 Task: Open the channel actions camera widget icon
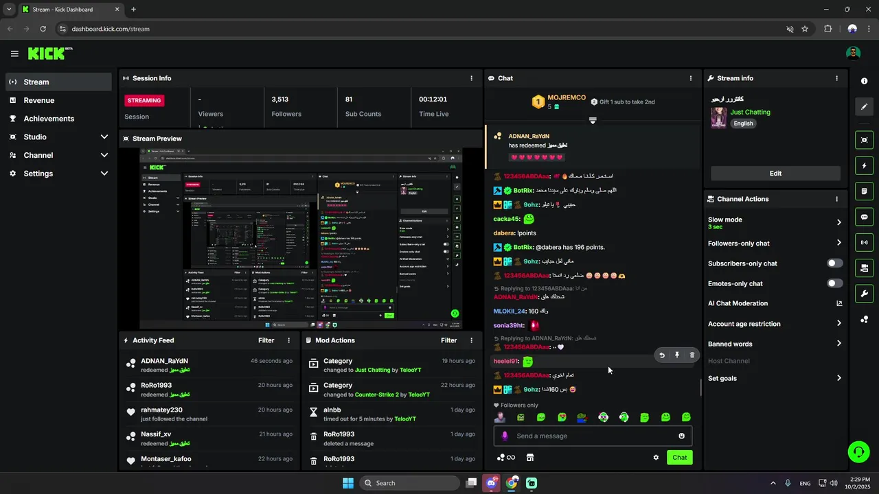click(x=864, y=268)
